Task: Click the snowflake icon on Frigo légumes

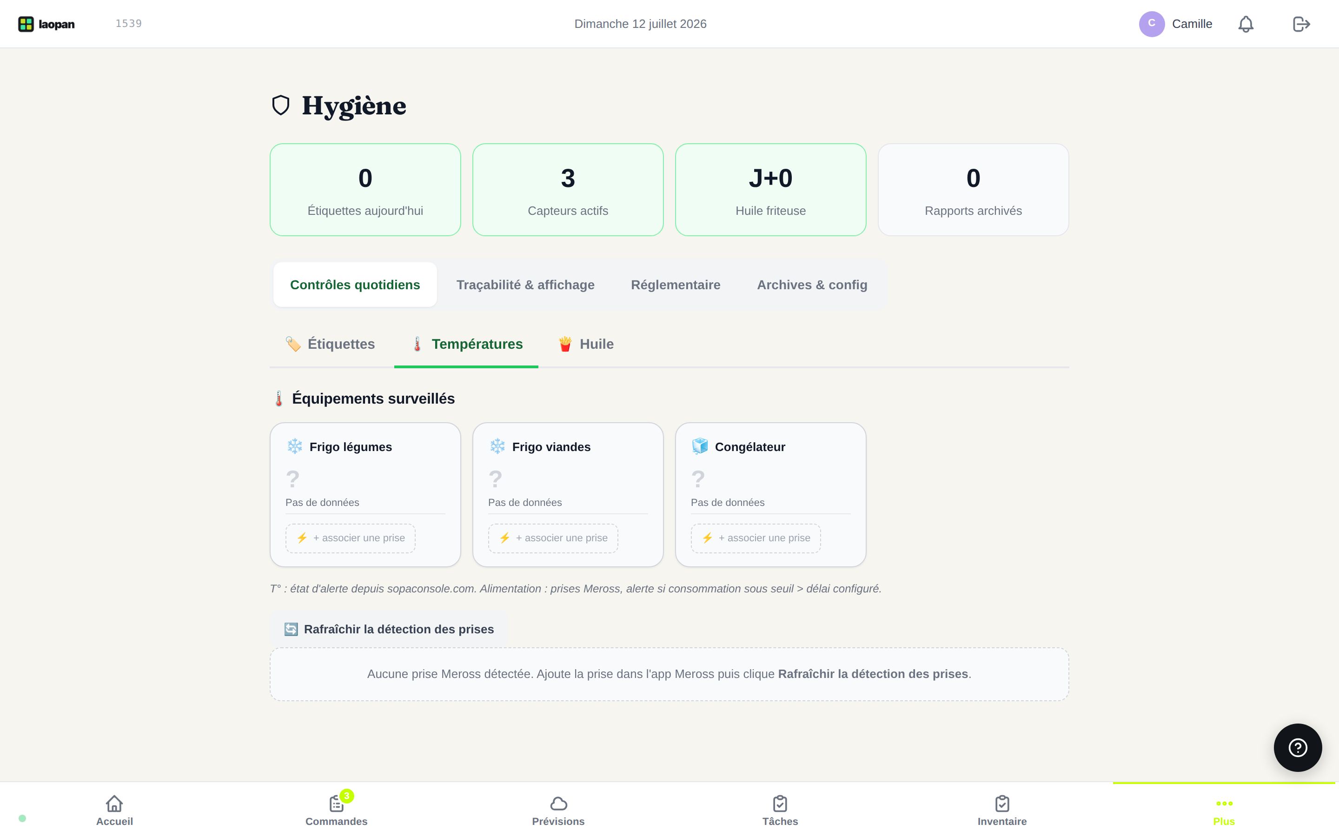Action: [294, 446]
